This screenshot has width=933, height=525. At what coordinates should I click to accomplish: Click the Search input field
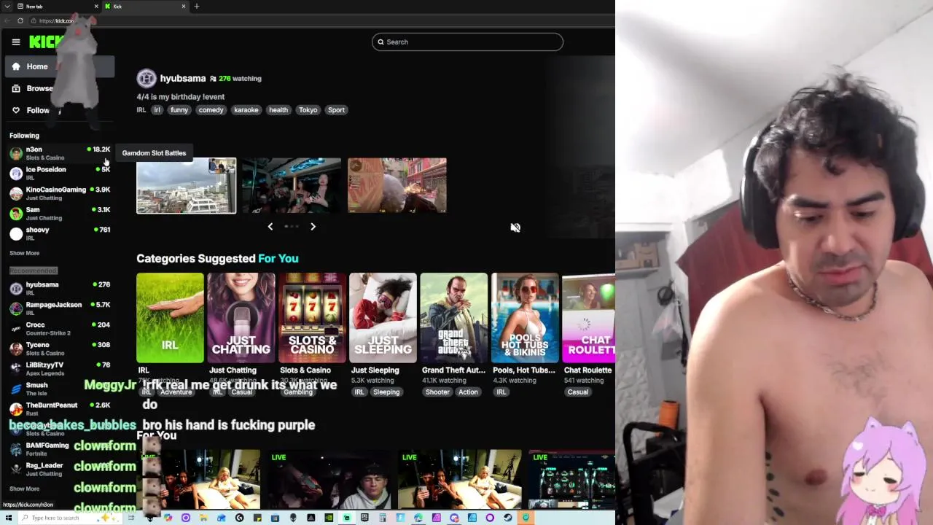(467, 42)
